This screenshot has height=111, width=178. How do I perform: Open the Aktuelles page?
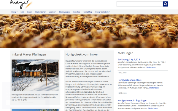76,12
